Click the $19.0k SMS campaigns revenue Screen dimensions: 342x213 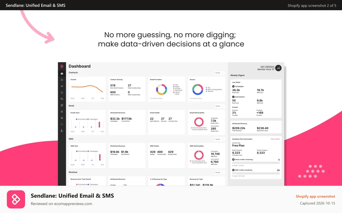click(x=115, y=152)
